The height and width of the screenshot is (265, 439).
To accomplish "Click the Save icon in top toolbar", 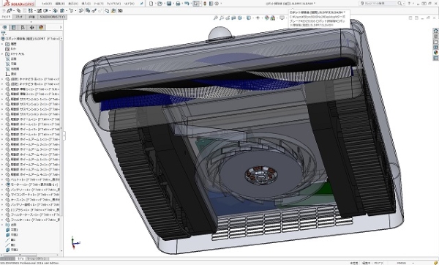I will click(169, 4).
